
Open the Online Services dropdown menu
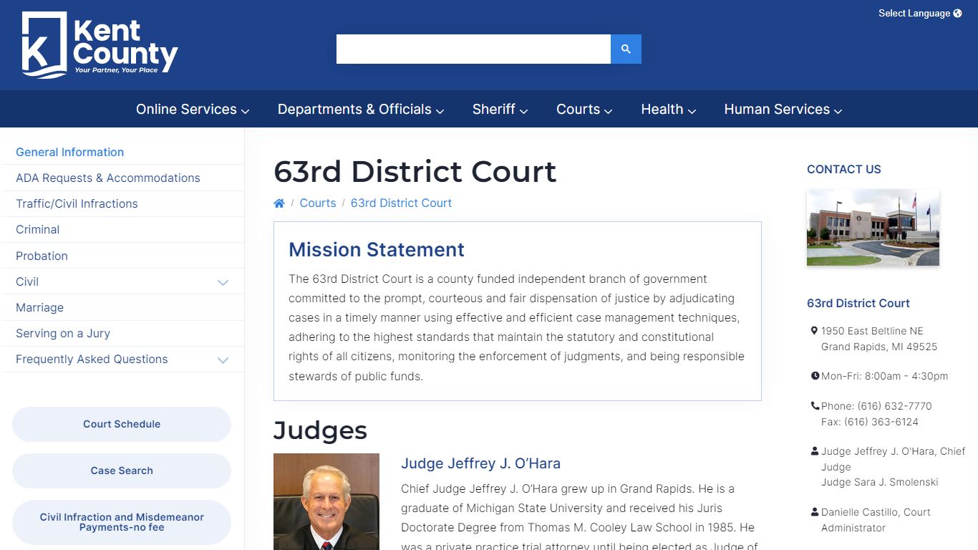[193, 109]
